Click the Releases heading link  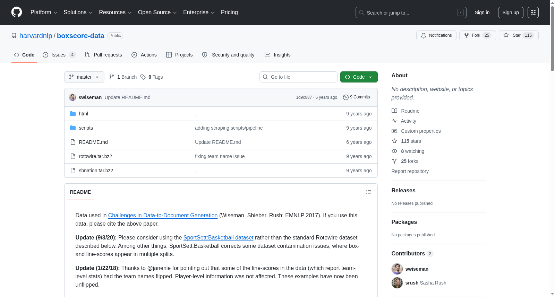tap(403, 190)
